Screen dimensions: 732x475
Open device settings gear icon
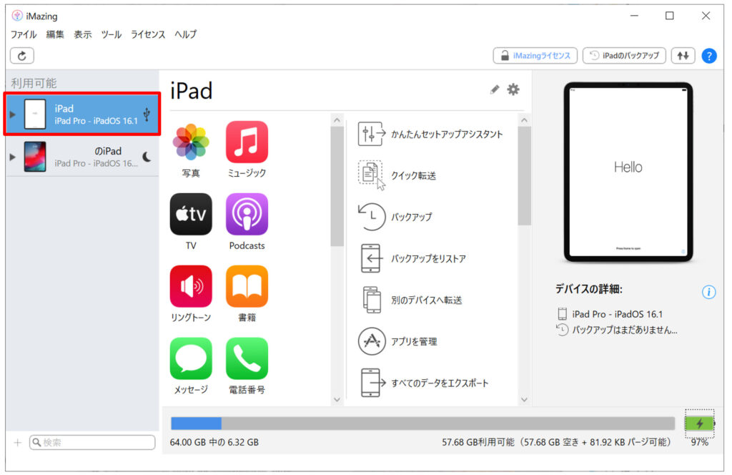(513, 89)
